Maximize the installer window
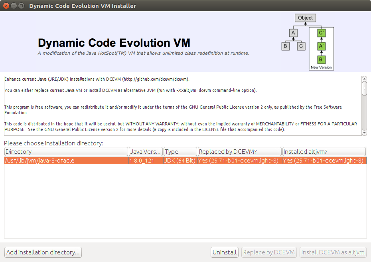Screen dimensions: 371x262 [21, 6]
